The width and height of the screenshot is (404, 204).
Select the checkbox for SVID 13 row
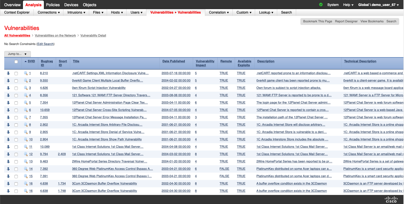(x=16, y=162)
